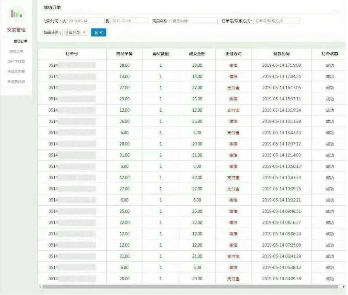The width and height of the screenshot is (348, 295).
Task: Select payment time 2019-05-14 13:03:45
Action: point(281,132)
